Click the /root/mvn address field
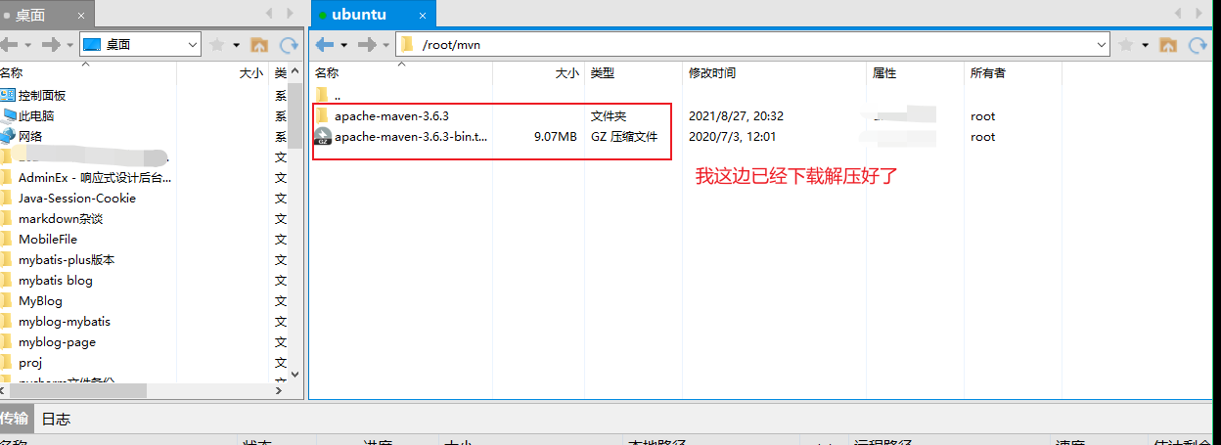Image resolution: width=1221 pixels, height=445 pixels. [753, 45]
